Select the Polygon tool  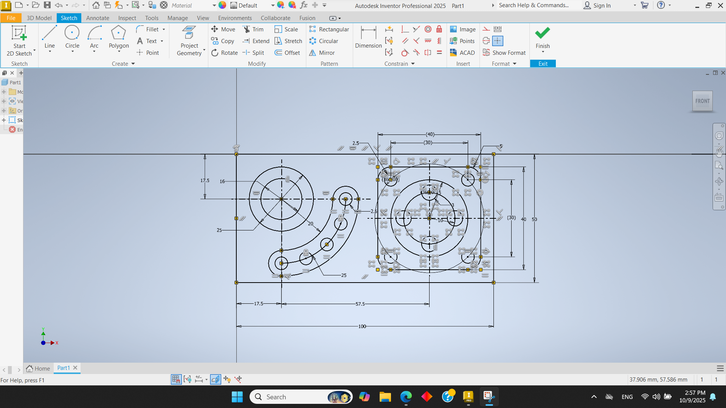[119, 37]
